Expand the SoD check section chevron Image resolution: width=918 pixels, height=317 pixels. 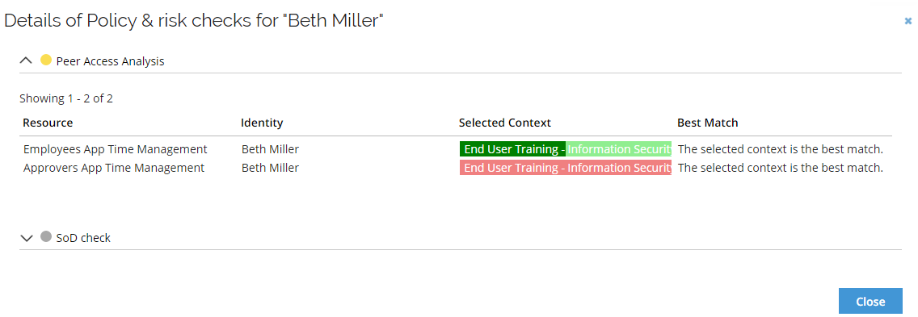point(26,238)
